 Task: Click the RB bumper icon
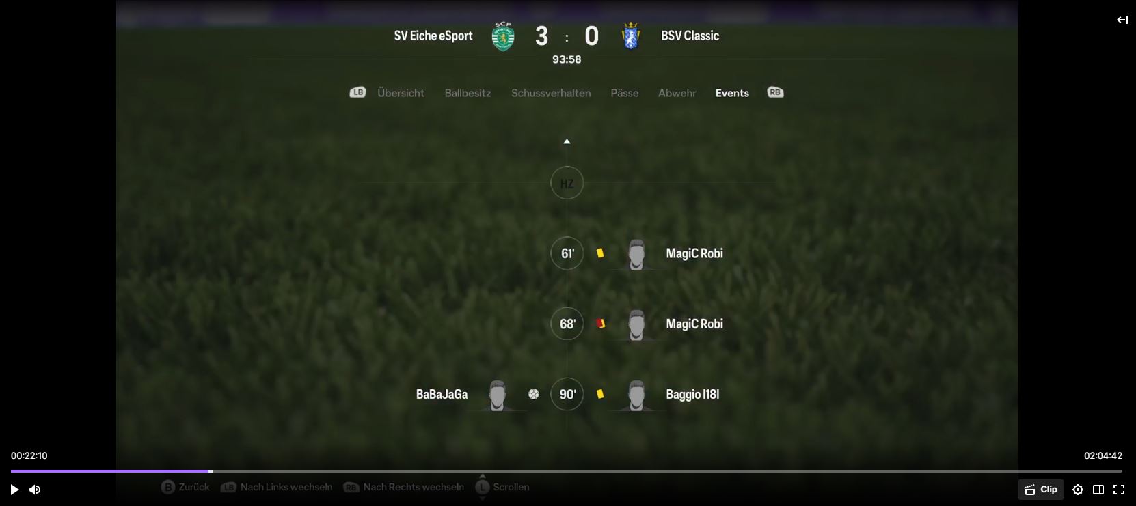(x=775, y=92)
